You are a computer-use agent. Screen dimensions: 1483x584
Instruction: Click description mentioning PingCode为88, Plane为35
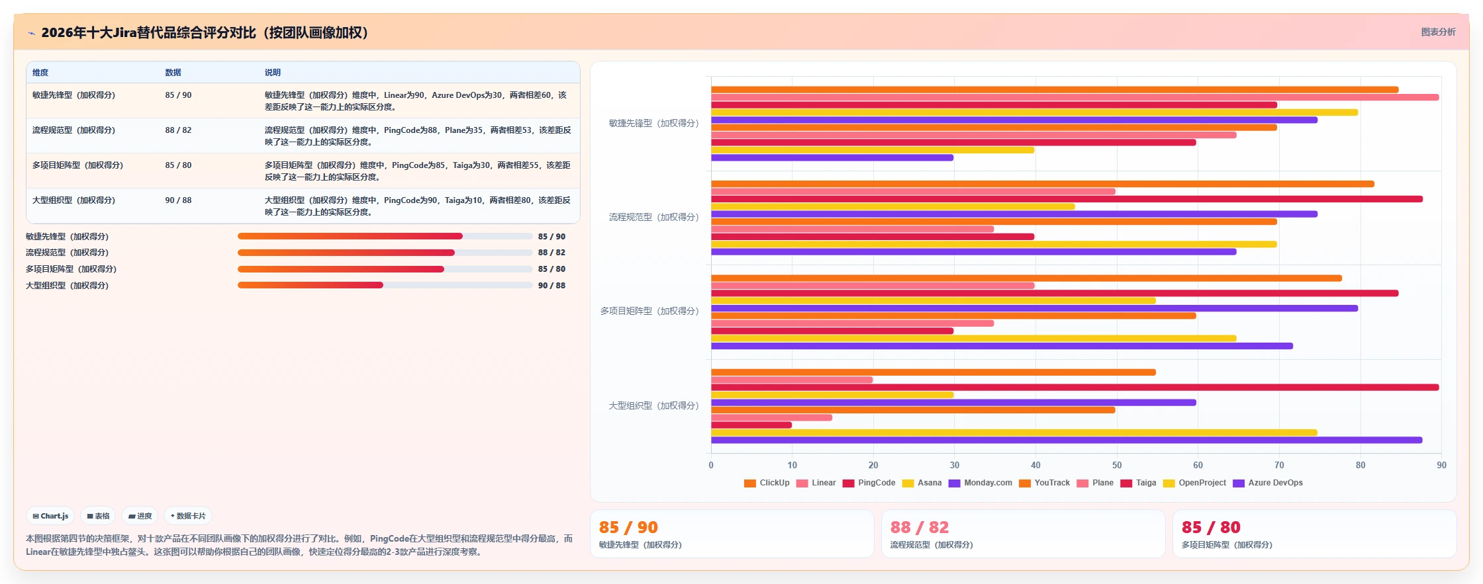[418, 136]
